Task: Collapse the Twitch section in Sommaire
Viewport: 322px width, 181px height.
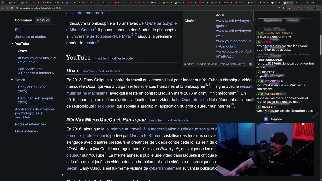Action: point(12,80)
